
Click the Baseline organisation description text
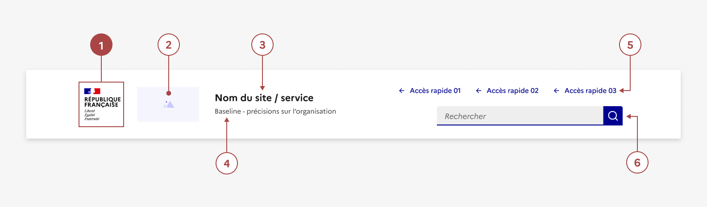click(x=275, y=112)
